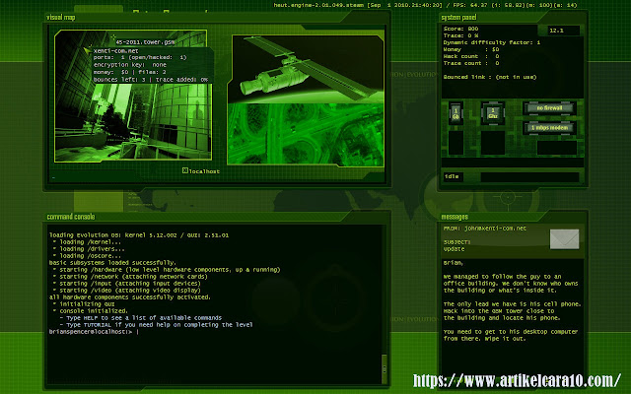Focus the briansspencer@localhost command prompt line
This screenshot has width=631, height=394.
click(94, 332)
